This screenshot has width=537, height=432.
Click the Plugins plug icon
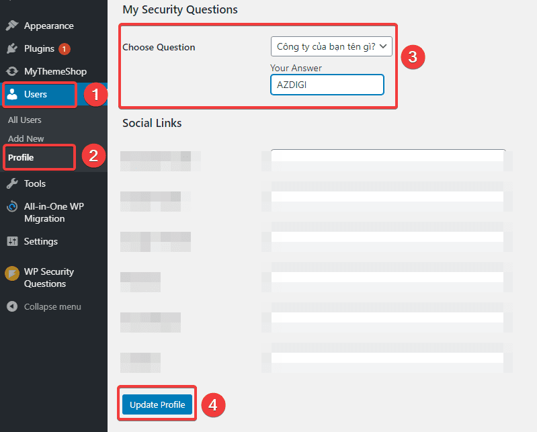12,49
